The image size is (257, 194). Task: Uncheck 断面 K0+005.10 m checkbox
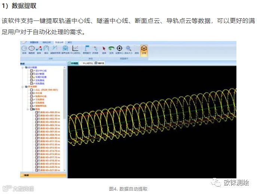[37, 125]
